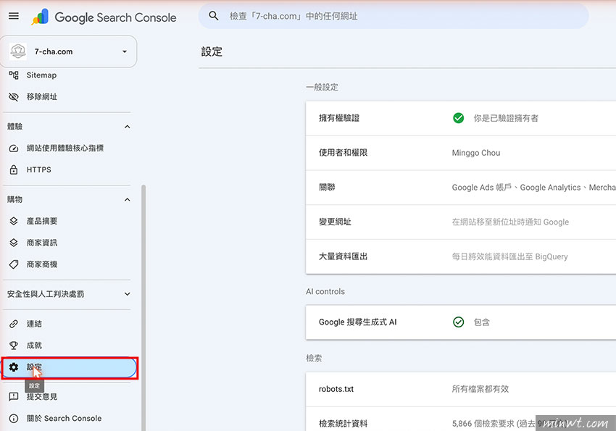Collapse the 體驗 section chevron
This screenshot has height=431, width=616.
pyautogui.click(x=128, y=126)
